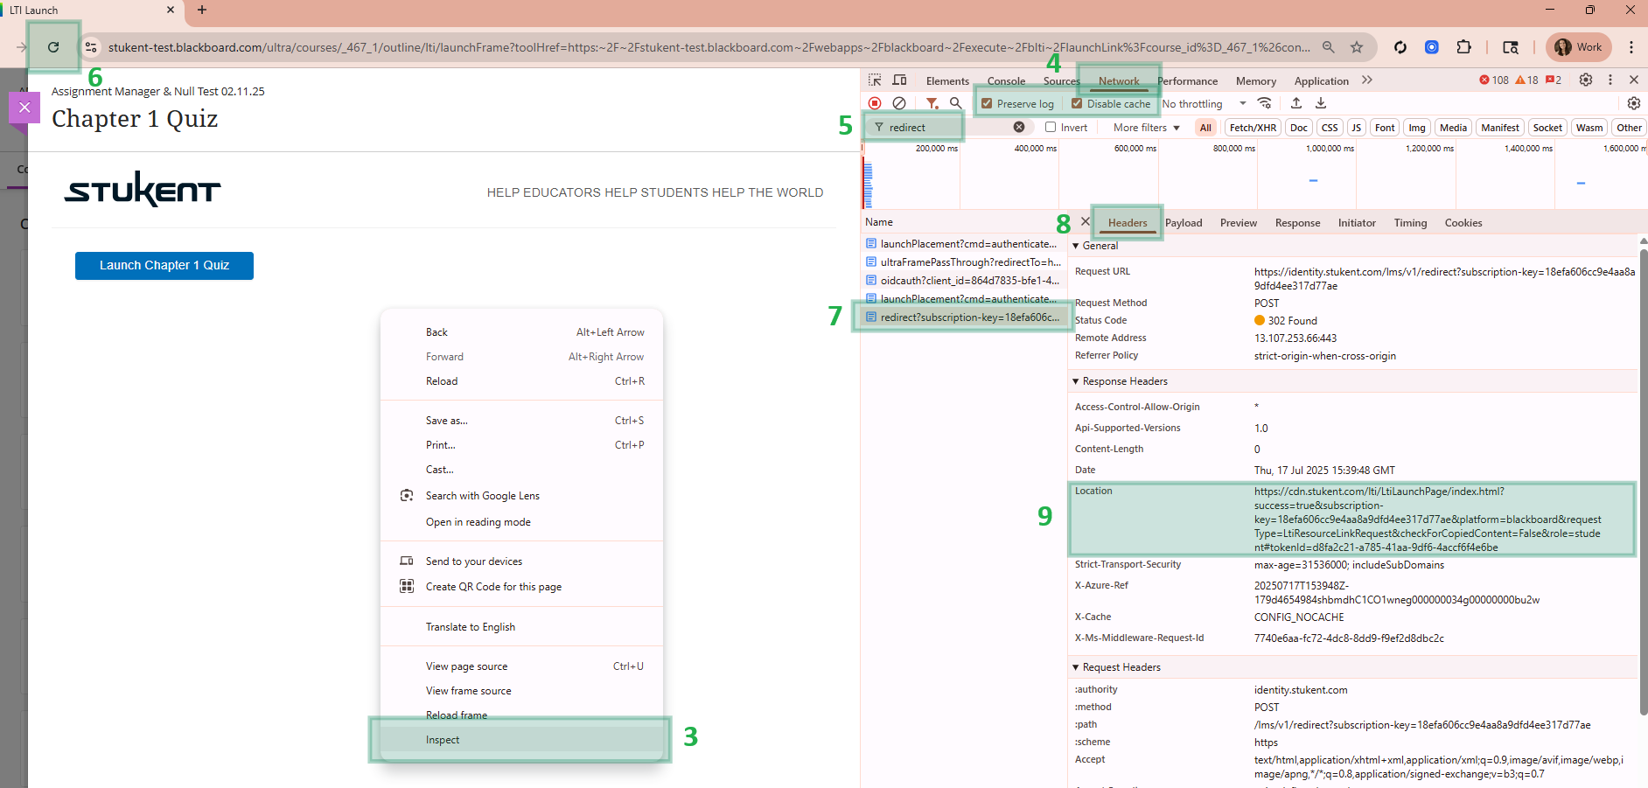This screenshot has height=788, width=1648.
Task: Collapse the General section
Action: point(1076,246)
